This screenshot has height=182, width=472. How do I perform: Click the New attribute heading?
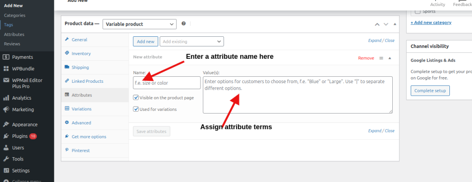coord(147,57)
